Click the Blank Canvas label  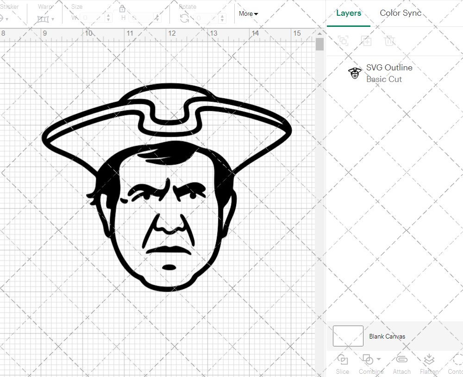[387, 336]
